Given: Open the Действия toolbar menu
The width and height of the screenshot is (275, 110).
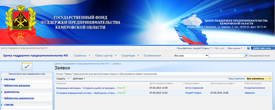Looking at the screenshot, I should tap(79, 79).
